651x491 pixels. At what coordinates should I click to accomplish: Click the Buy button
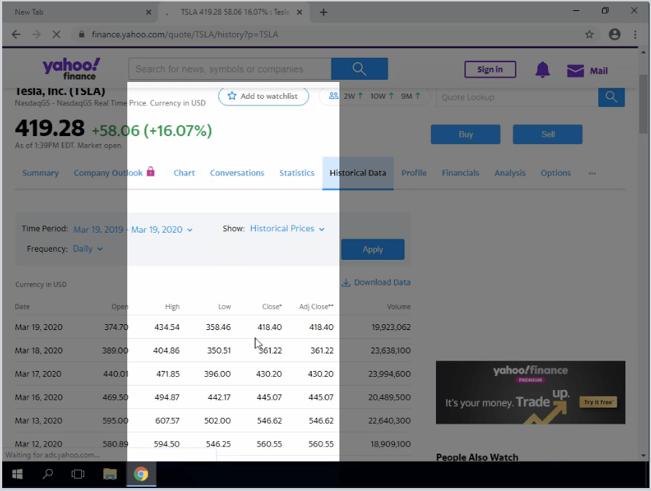click(465, 134)
